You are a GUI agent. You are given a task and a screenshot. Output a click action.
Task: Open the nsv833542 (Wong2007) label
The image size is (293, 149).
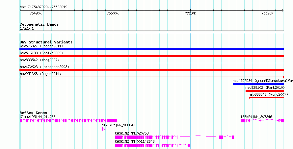pyautogui.click(x=40, y=60)
